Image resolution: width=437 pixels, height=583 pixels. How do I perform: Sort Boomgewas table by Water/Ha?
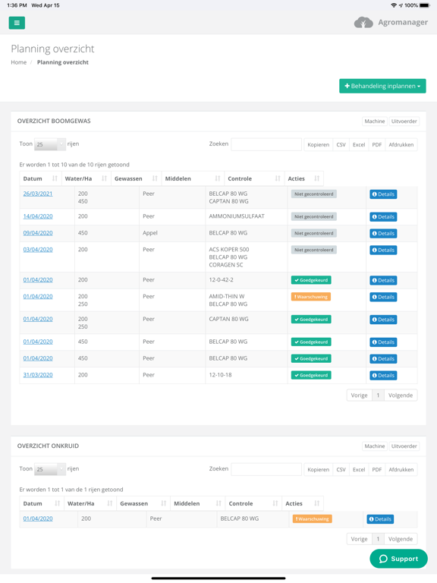tap(86, 178)
